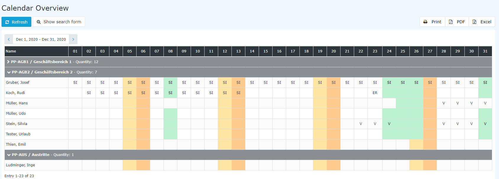Click green cell for Müller, Udo on day 08
The height and width of the screenshot is (179, 499).
click(x=170, y=114)
